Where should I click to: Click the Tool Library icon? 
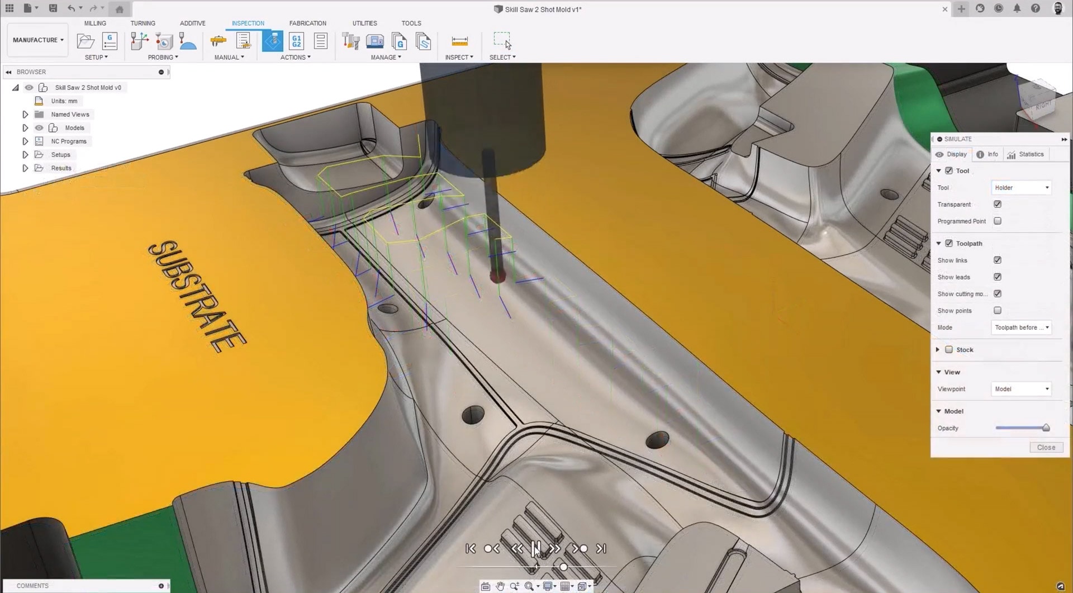350,41
